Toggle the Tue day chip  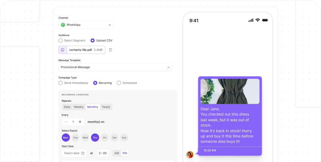[x=76, y=137]
